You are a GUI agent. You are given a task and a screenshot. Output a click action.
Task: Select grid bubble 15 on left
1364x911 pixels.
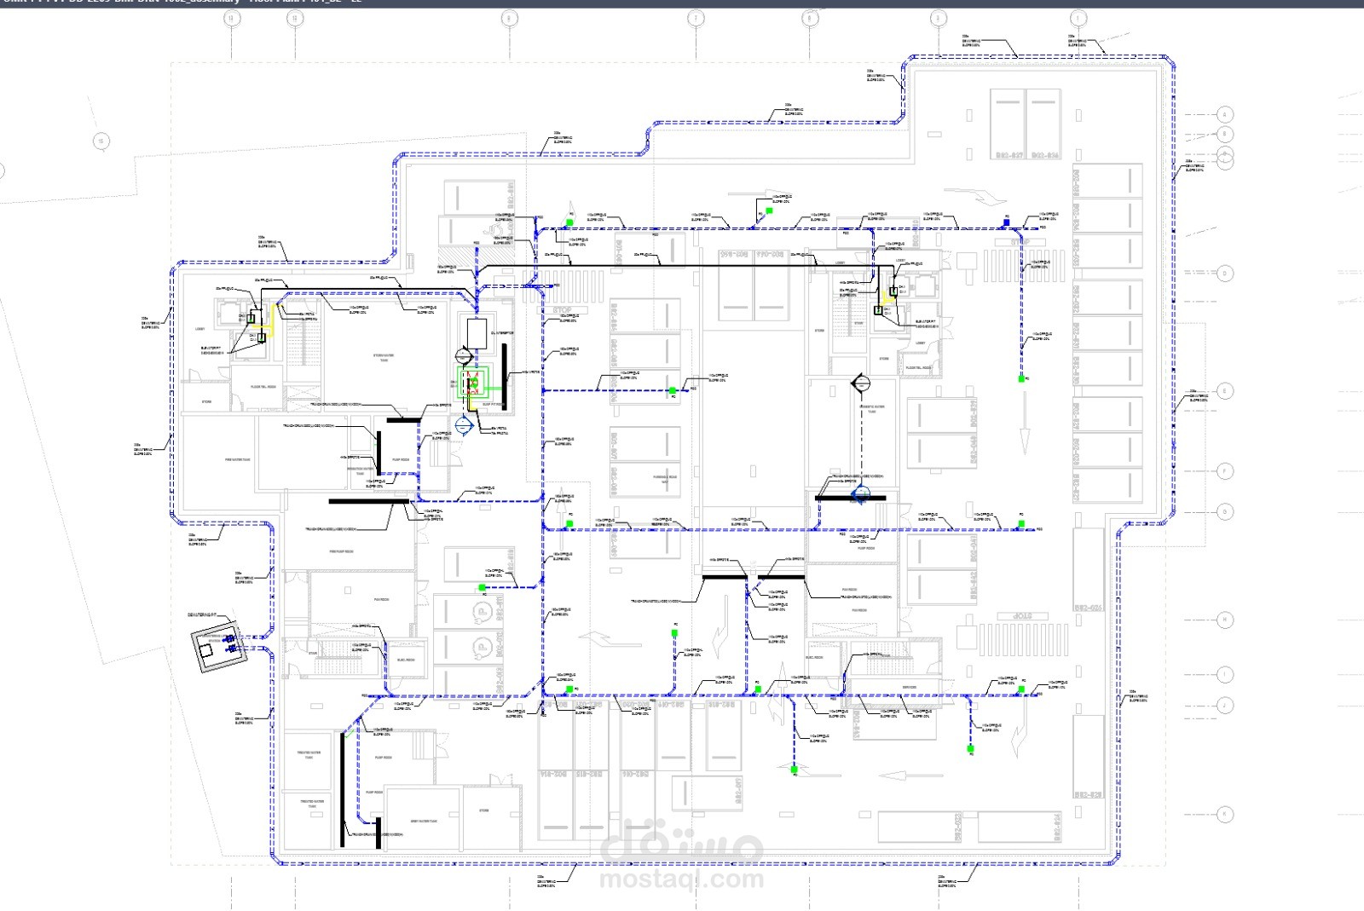click(x=101, y=141)
